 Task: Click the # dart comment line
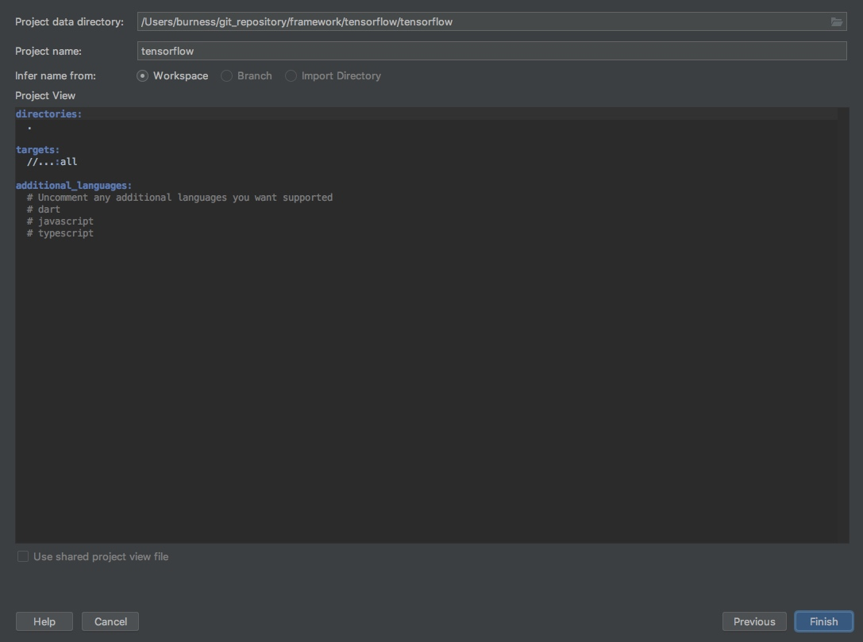pyautogui.click(x=44, y=210)
